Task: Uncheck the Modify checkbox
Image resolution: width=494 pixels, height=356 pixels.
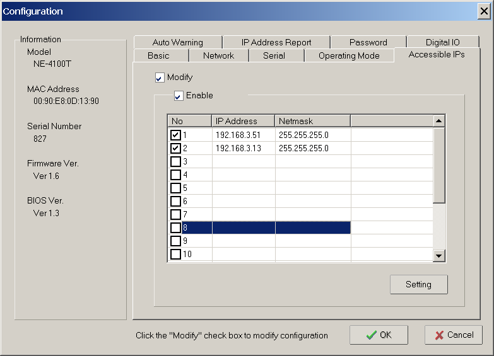Action: [x=160, y=78]
